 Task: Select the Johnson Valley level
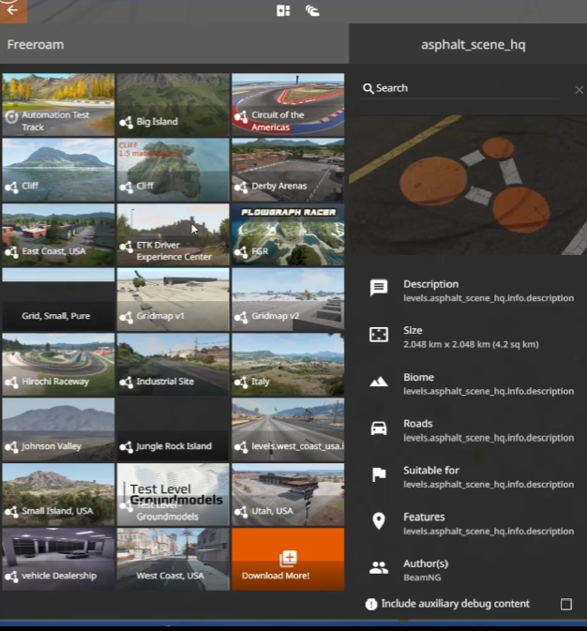pyautogui.click(x=58, y=429)
